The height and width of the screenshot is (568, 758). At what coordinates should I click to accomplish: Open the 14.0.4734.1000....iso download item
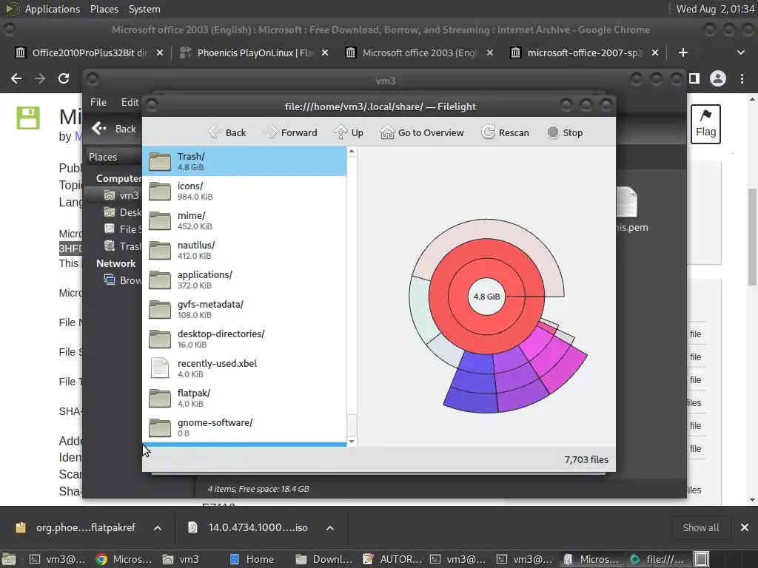click(x=249, y=527)
